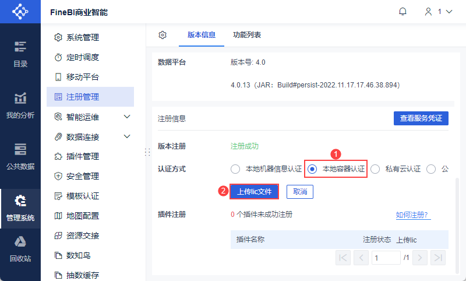Click panel resize handle dots
This screenshot has width=466, height=281.
(x=147, y=152)
